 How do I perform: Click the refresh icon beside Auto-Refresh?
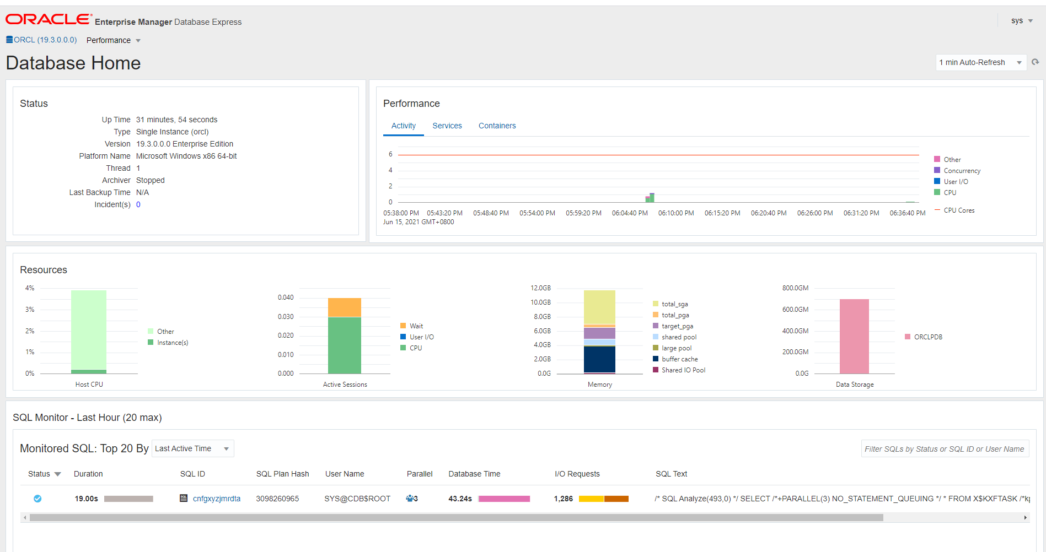[x=1036, y=62]
